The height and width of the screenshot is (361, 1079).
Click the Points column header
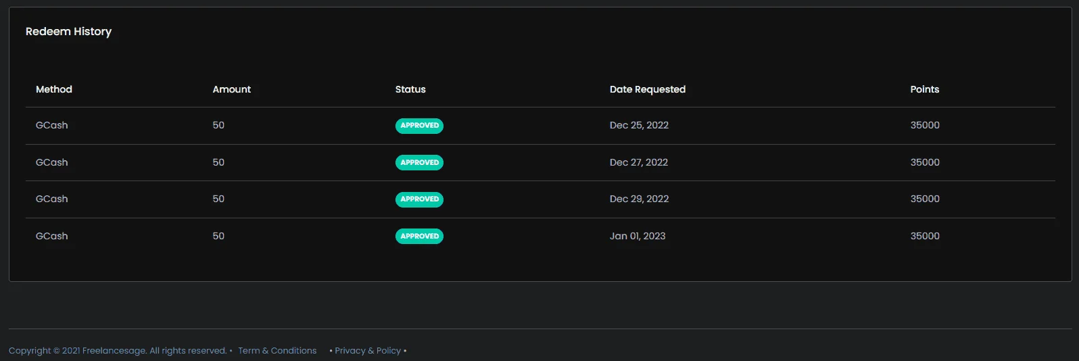point(925,89)
